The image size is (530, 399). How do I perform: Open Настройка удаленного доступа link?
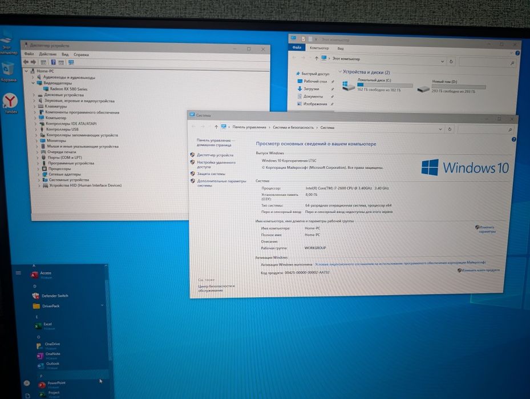216,164
